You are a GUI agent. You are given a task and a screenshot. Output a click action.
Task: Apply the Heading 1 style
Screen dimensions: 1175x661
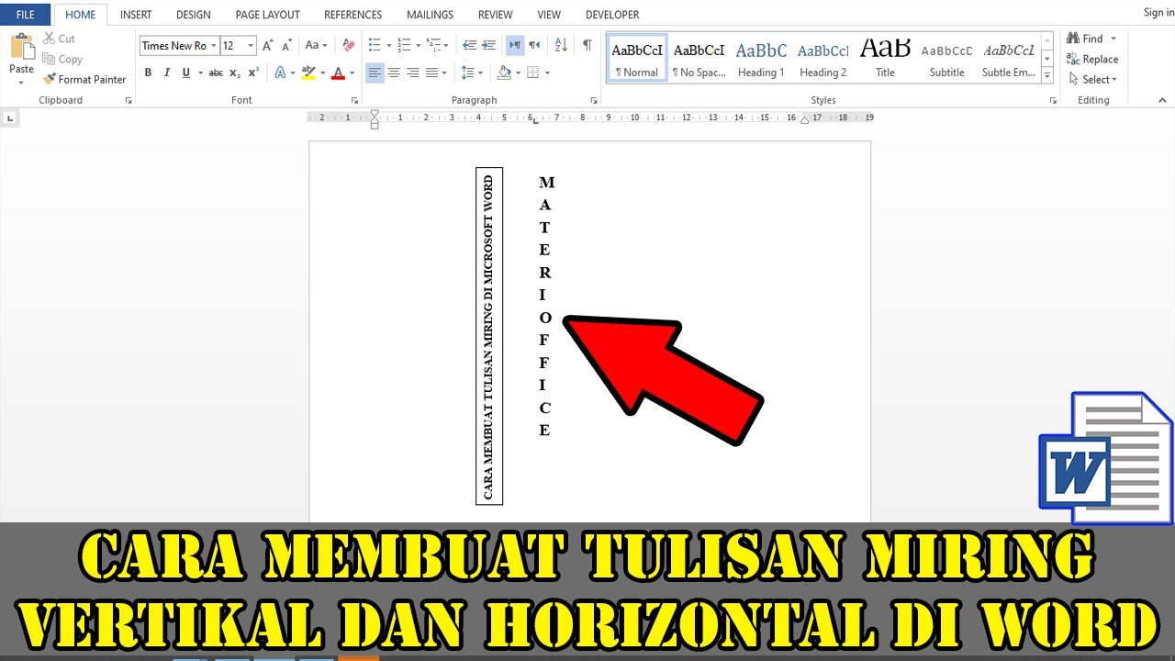tap(761, 58)
